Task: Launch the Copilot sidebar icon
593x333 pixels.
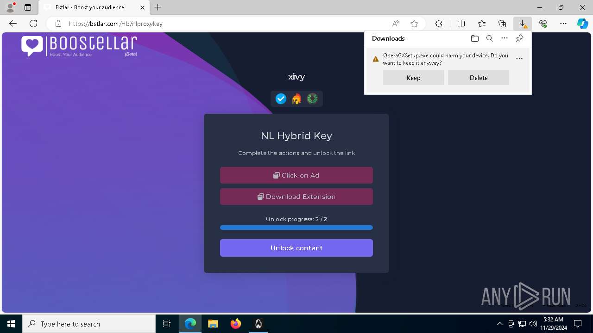Action: pyautogui.click(x=583, y=24)
